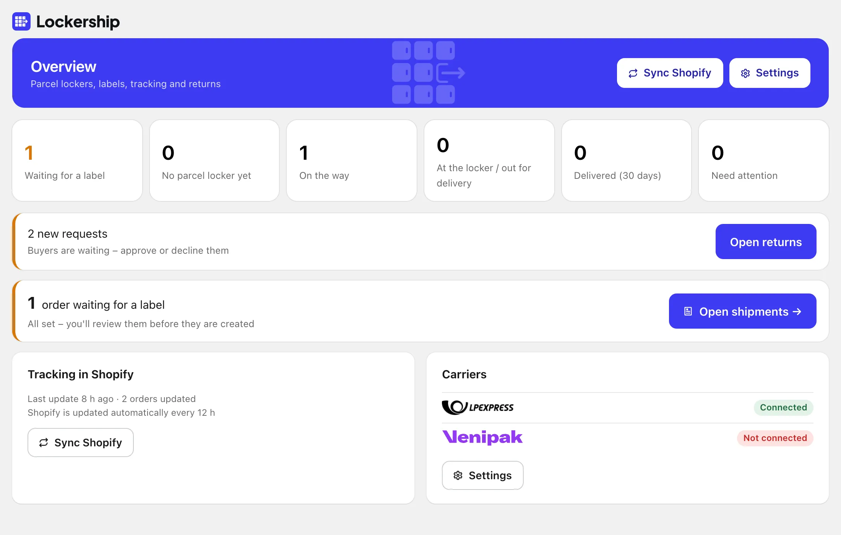Click the Connected status badge for LP Express
Screen dimensions: 841x535
783,407
